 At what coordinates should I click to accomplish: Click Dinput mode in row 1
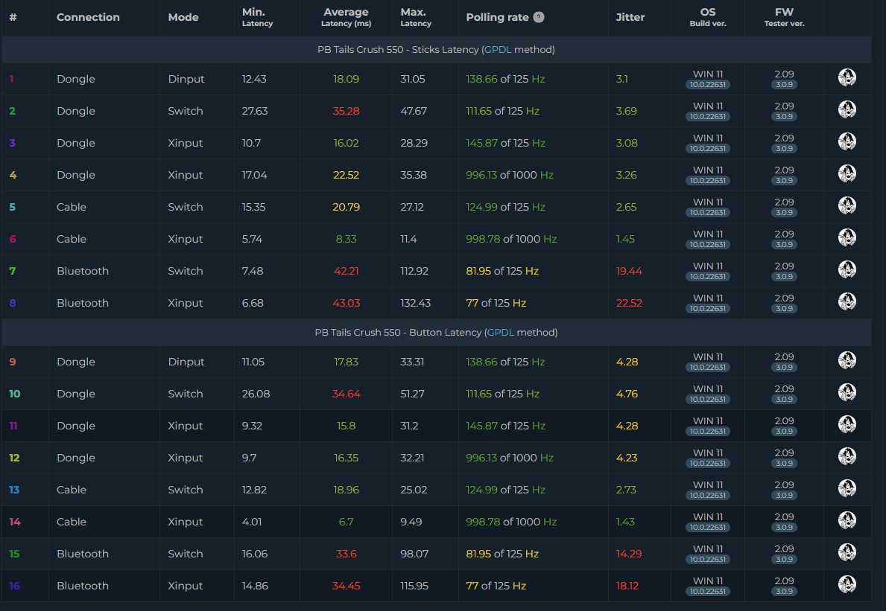pos(186,79)
